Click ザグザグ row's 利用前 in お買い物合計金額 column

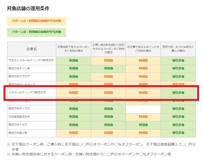108,77
